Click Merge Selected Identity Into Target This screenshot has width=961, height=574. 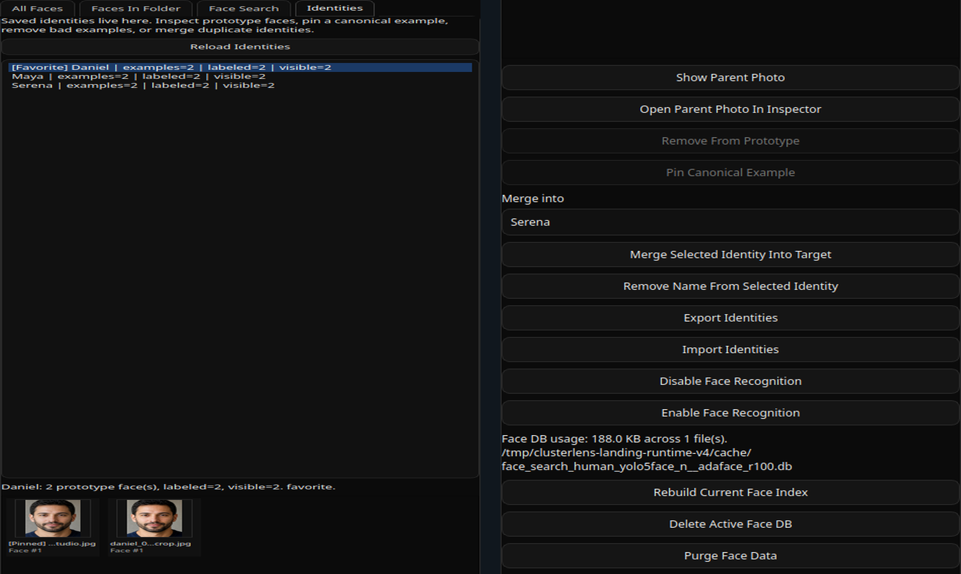pos(730,254)
